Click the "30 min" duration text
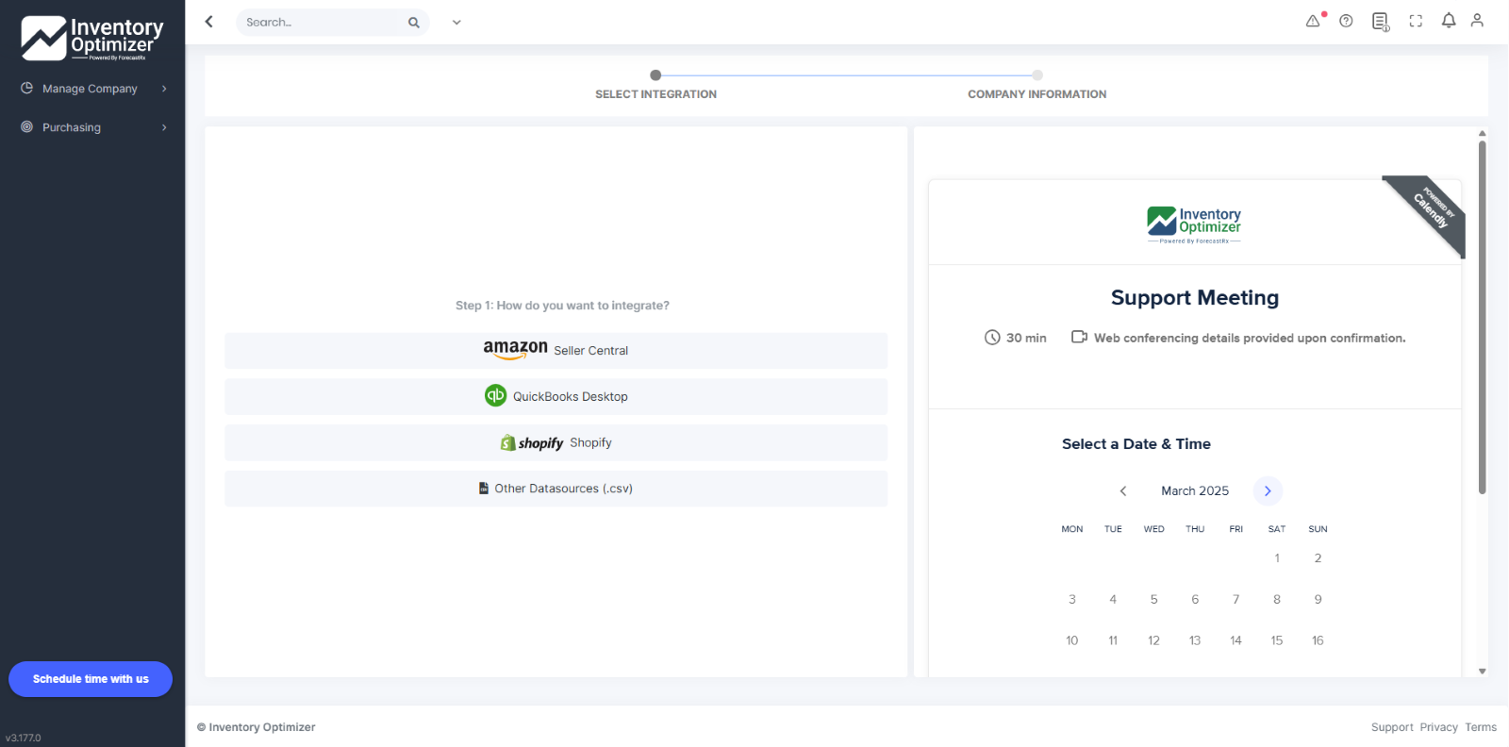Screen dimensions: 1509x747 pyautogui.click(x=1026, y=338)
